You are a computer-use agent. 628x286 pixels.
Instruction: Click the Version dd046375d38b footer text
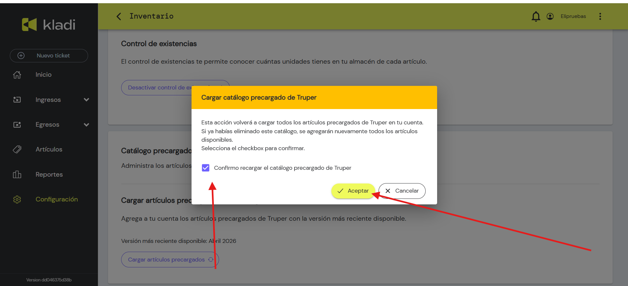49,280
